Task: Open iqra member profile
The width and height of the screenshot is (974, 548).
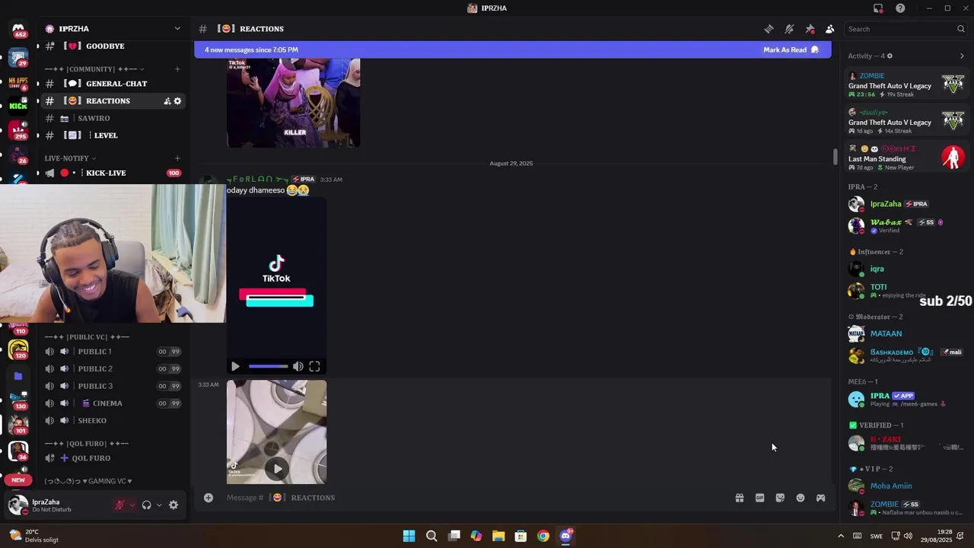Action: [x=907, y=269]
